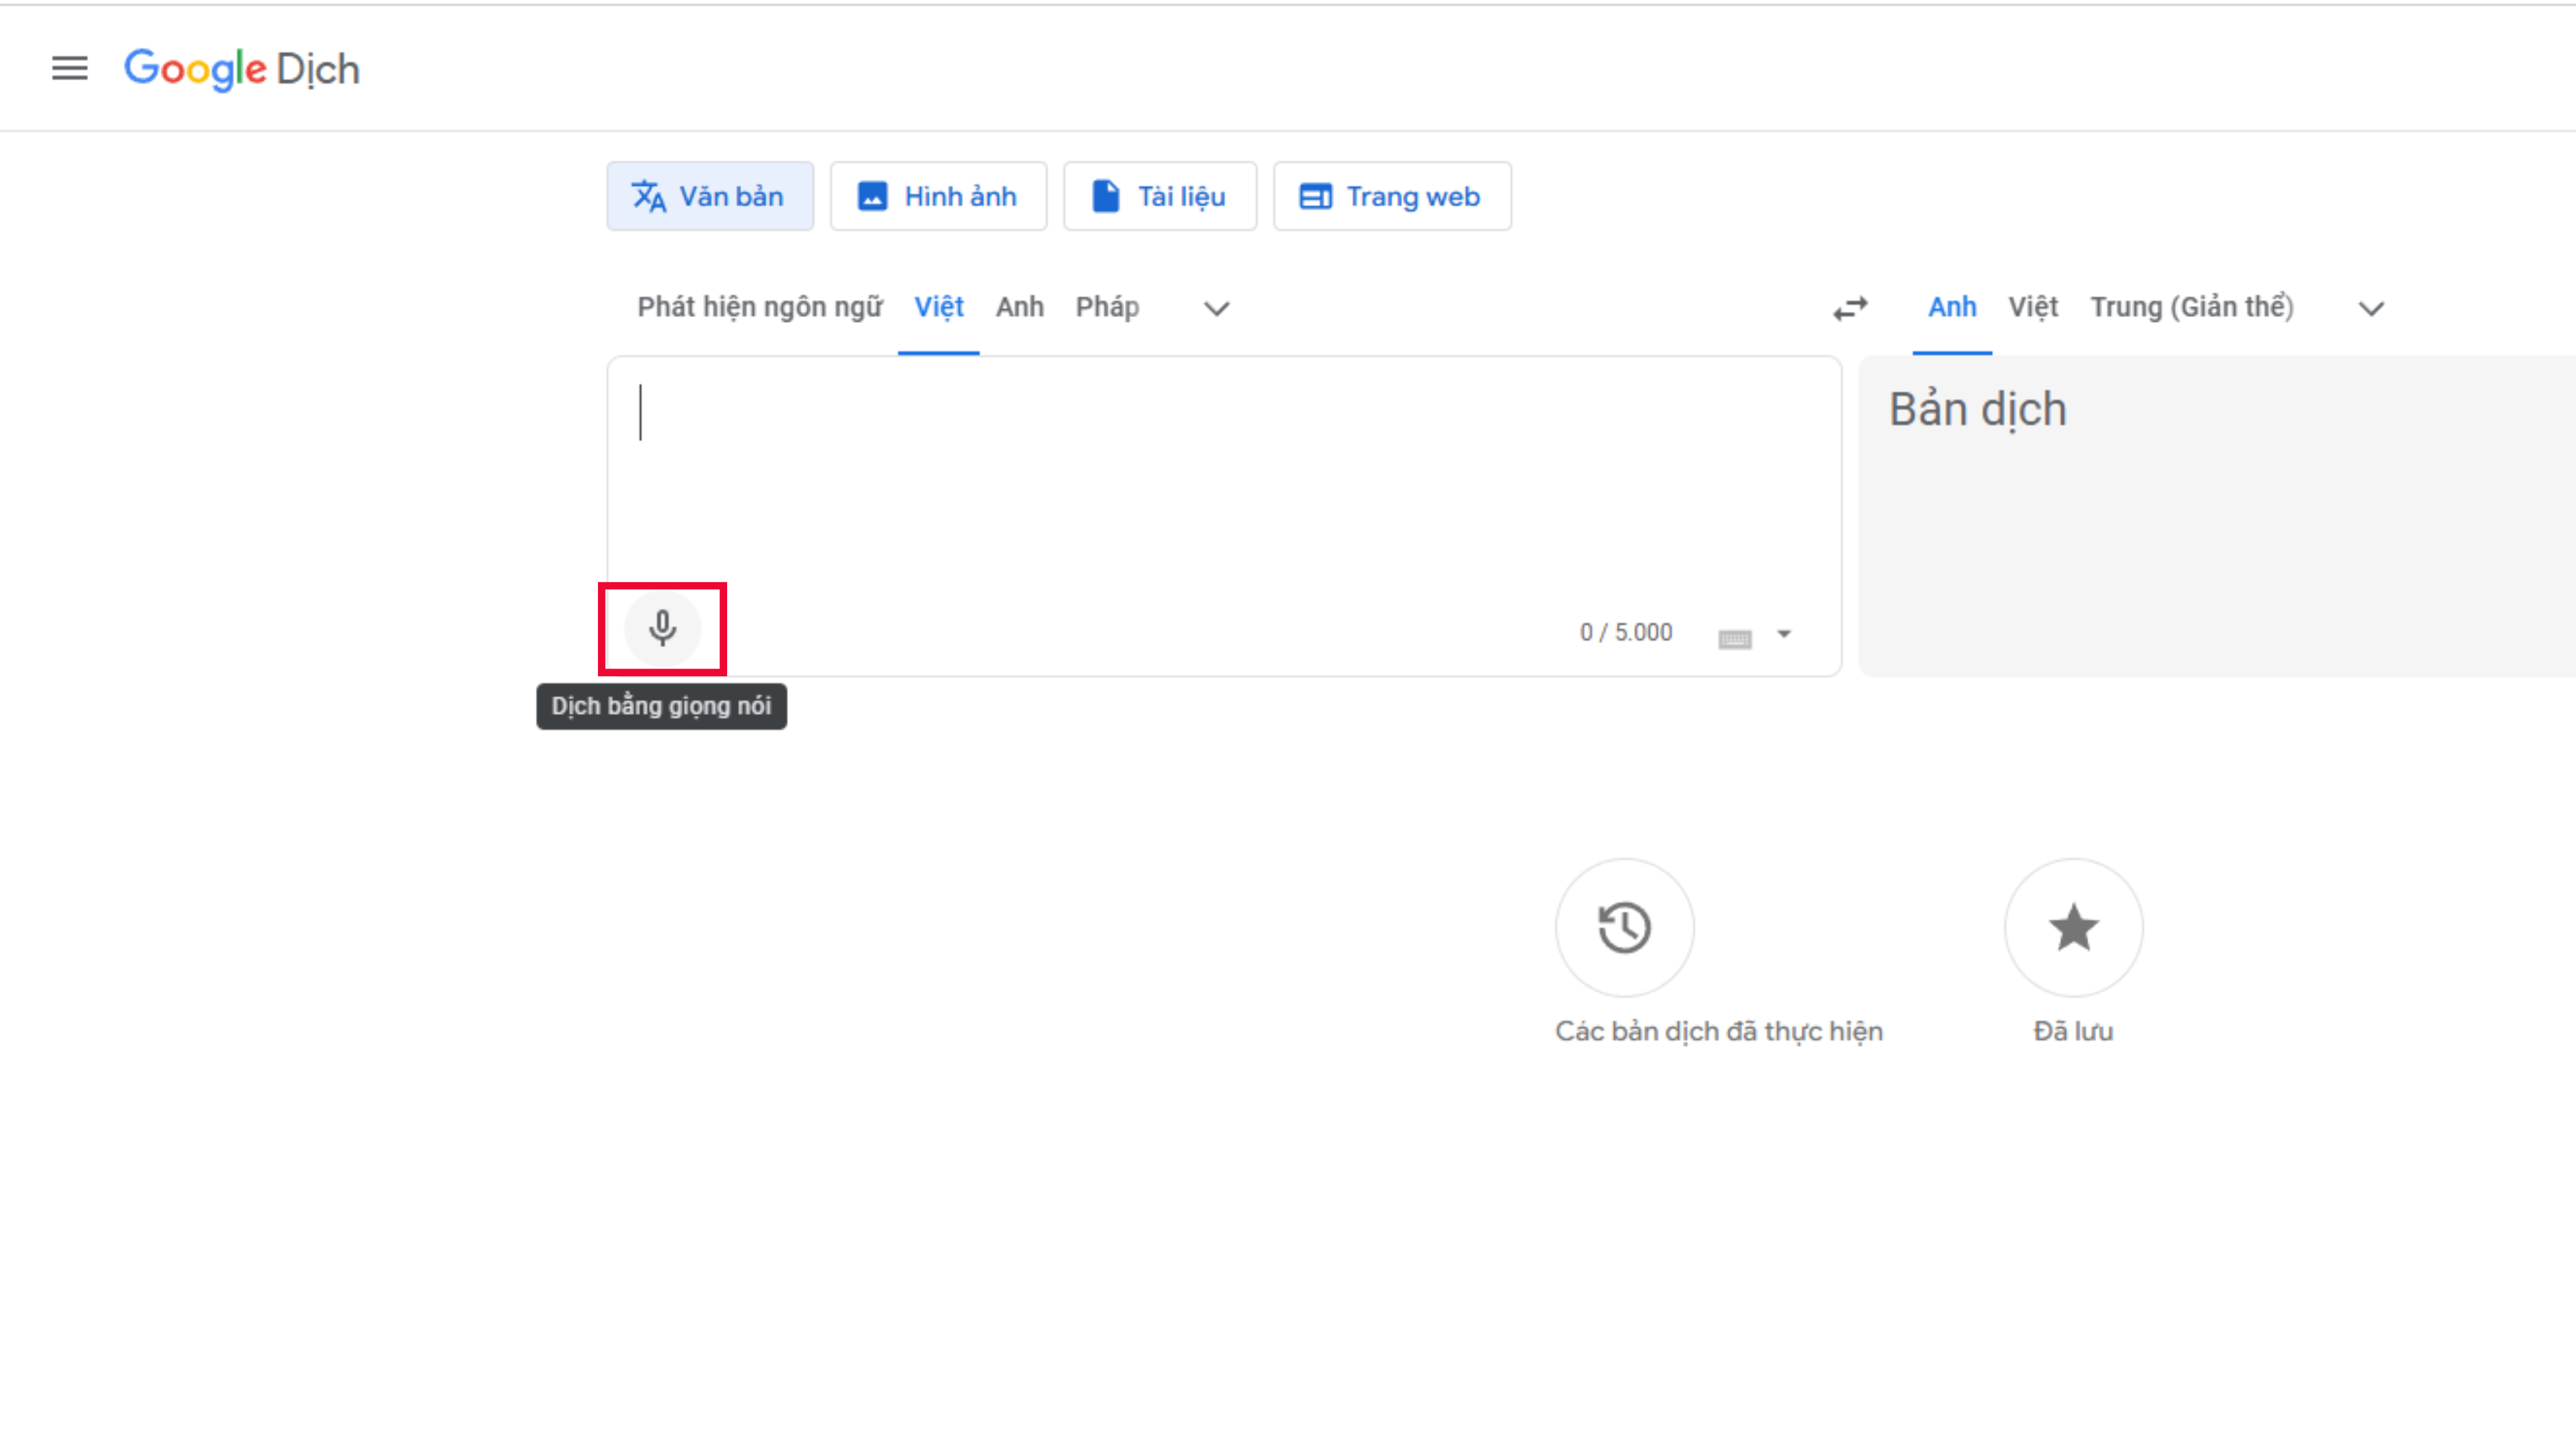Viewport: 2576px width, 1448px height.
Task: Open the hamburger main menu
Action: 70,68
